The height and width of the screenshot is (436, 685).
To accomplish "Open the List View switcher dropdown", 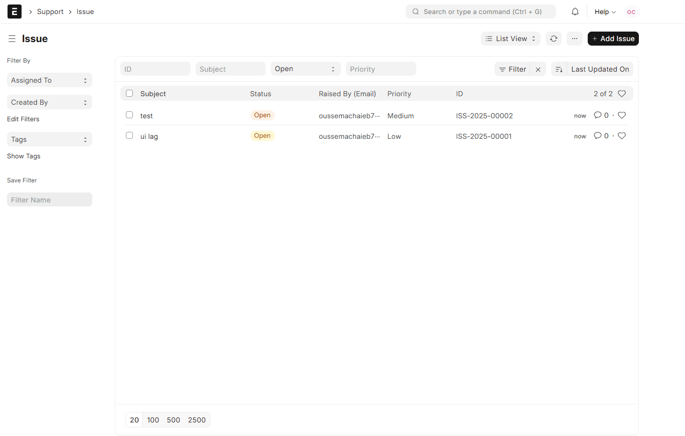I will point(510,39).
